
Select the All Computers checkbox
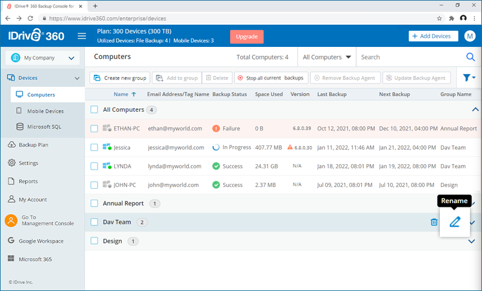(94, 109)
